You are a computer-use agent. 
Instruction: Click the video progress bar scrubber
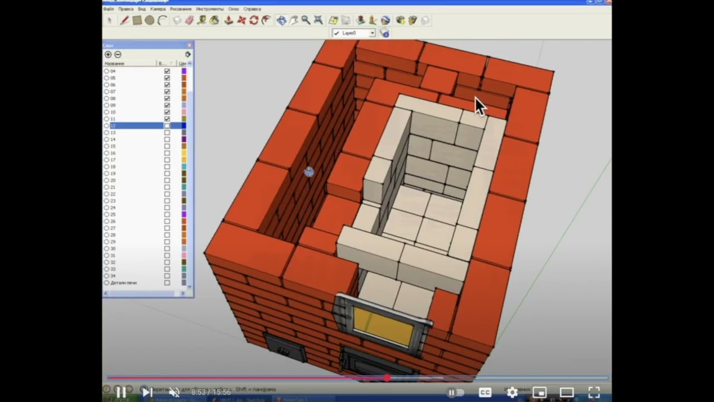(387, 378)
